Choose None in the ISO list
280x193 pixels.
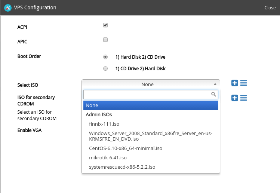point(151,105)
